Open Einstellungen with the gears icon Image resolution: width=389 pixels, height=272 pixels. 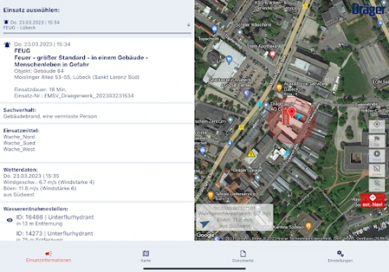340,256
